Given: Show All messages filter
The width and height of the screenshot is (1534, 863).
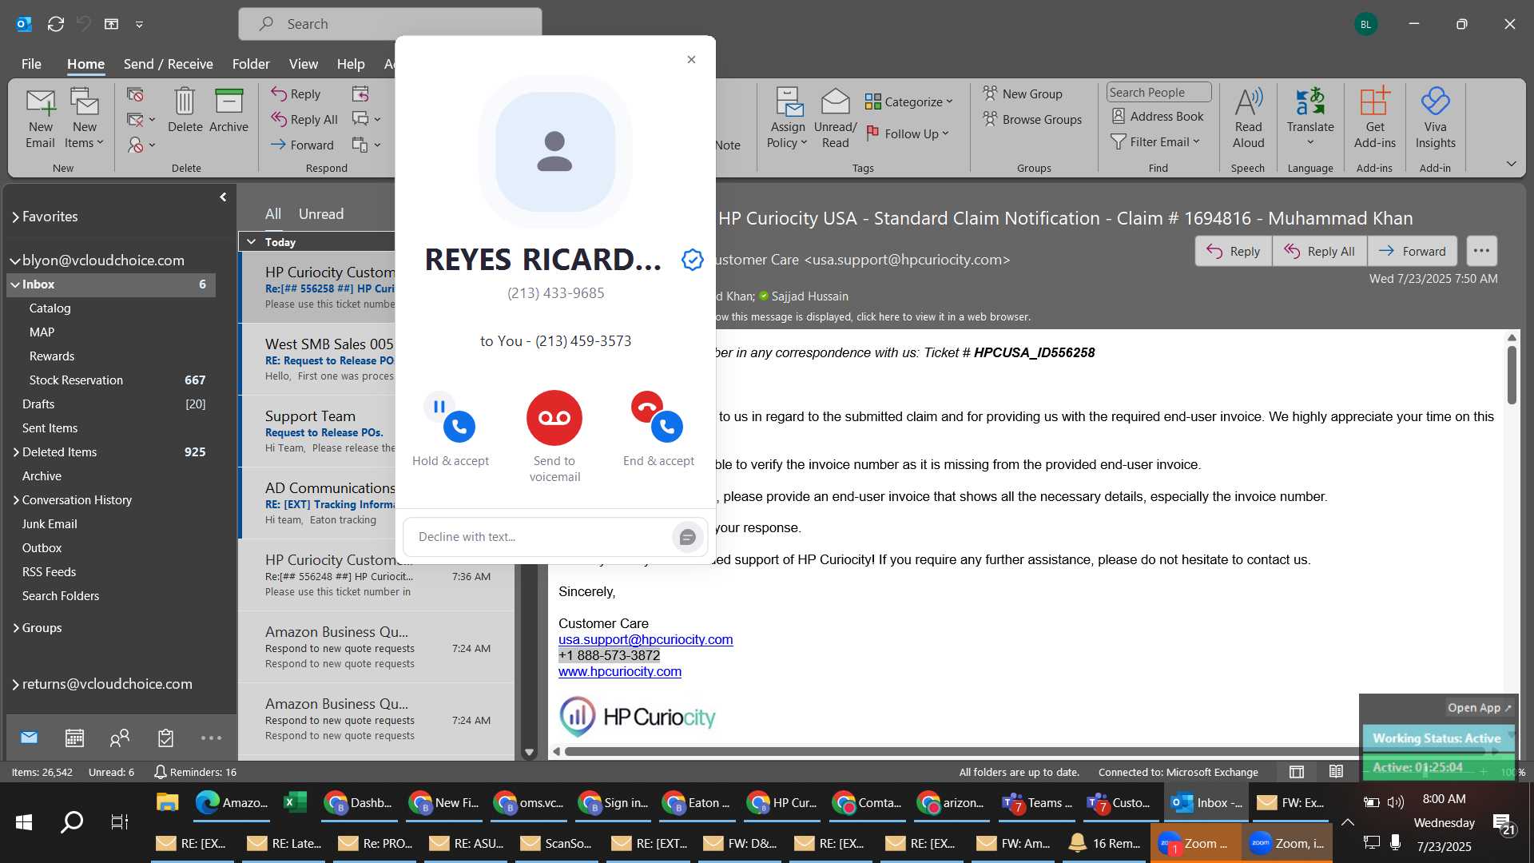Looking at the screenshot, I should point(273,214).
